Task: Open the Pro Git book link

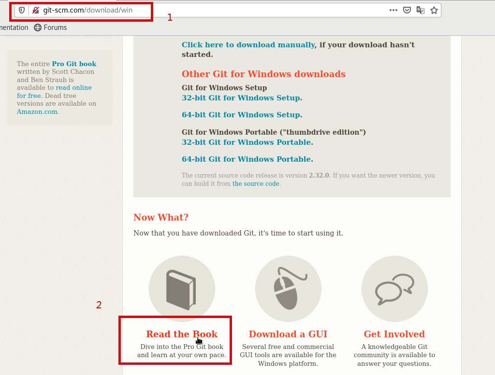Action: click(74, 64)
